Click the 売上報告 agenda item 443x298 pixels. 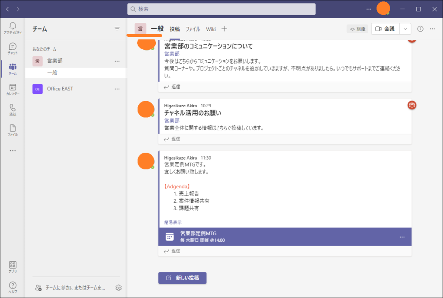coord(189,194)
